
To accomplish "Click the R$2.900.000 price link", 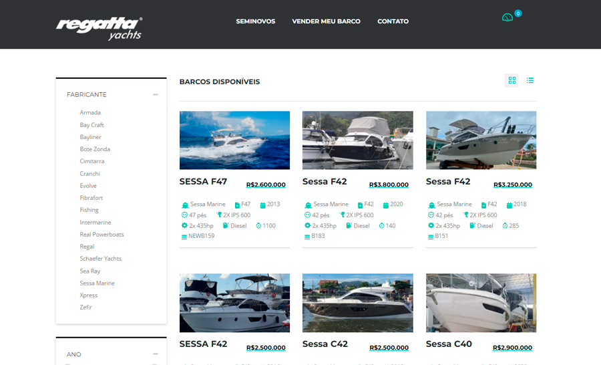I will point(512,348).
